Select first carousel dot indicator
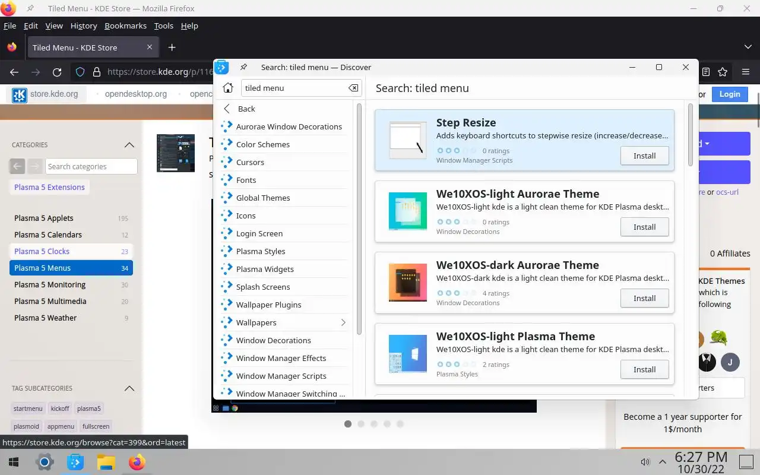 click(x=348, y=424)
